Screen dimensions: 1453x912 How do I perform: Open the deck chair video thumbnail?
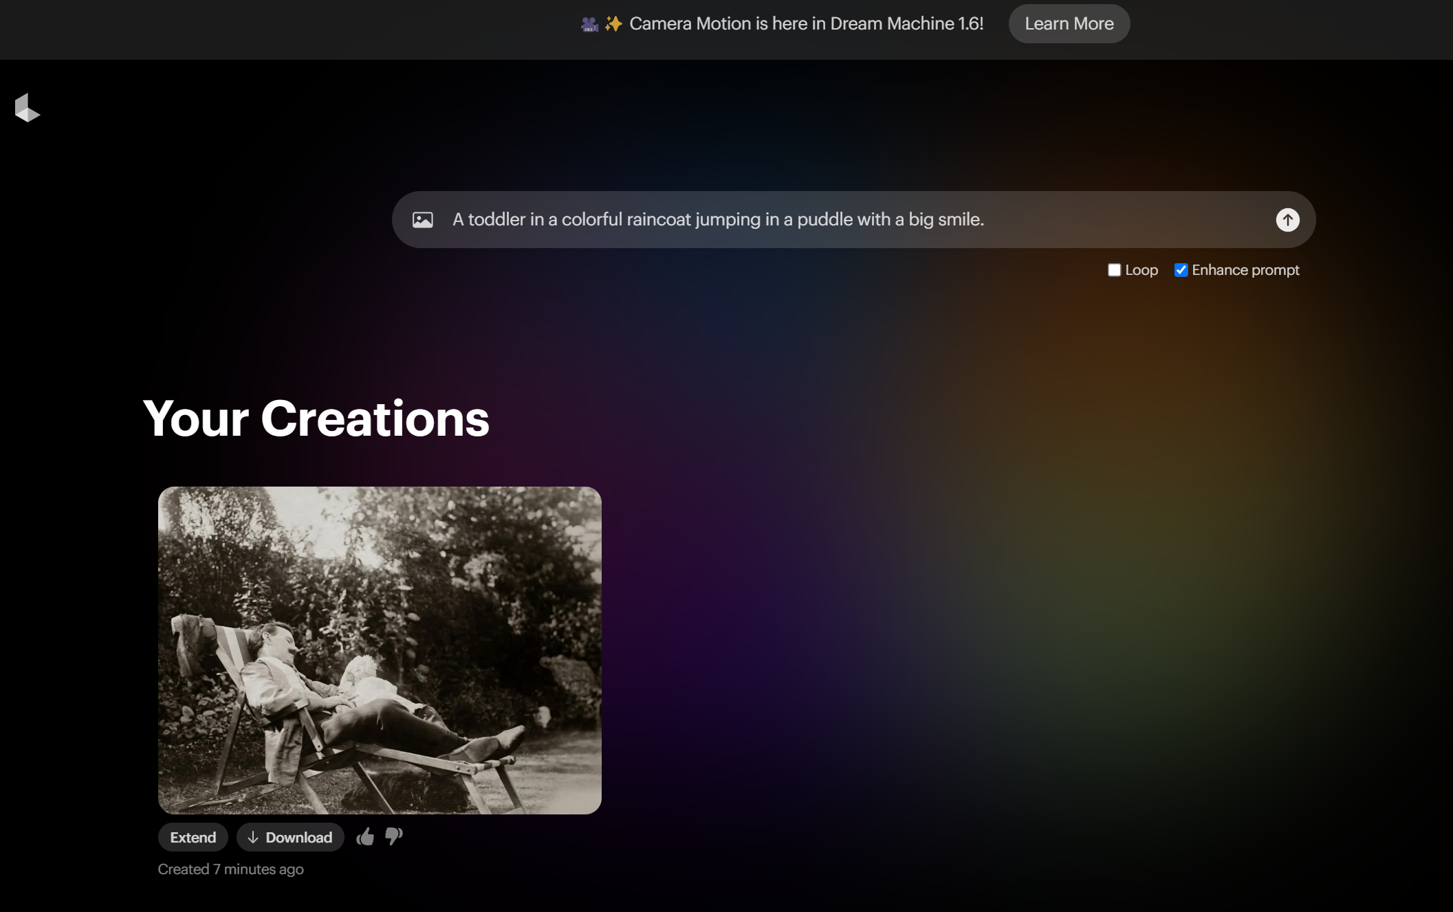380,650
